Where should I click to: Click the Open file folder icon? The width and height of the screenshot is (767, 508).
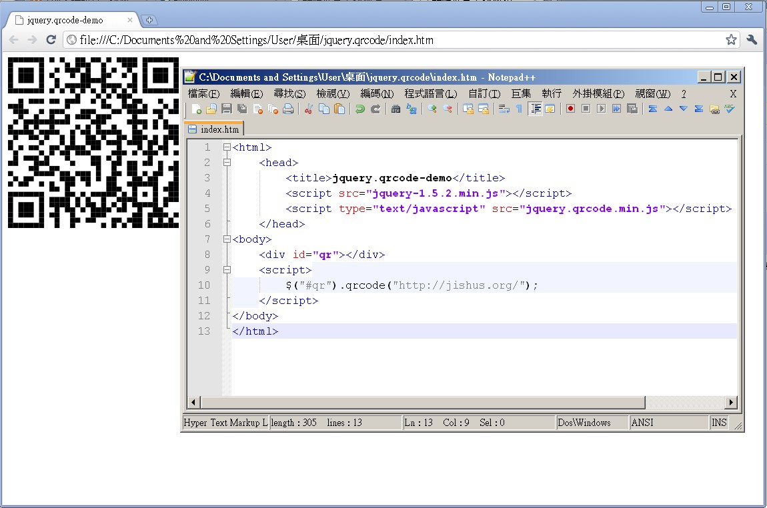pyautogui.click(x=211, y=109)
